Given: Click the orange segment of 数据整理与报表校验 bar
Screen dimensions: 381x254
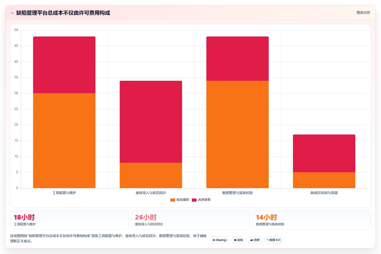Looking at the screenshot, I should pyautogui.click(x=237, y=134).
